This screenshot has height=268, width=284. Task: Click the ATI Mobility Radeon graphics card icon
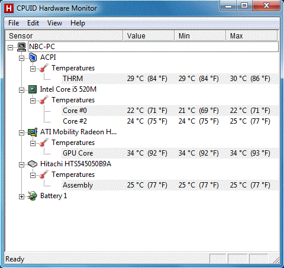[x=33, y=132]
